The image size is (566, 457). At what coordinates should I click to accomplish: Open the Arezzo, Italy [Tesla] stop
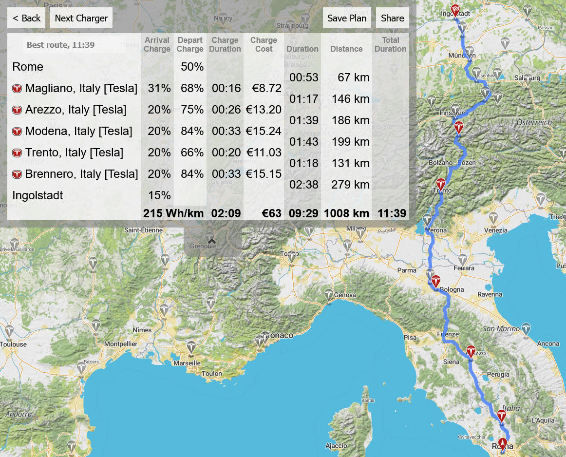(76, 110)
